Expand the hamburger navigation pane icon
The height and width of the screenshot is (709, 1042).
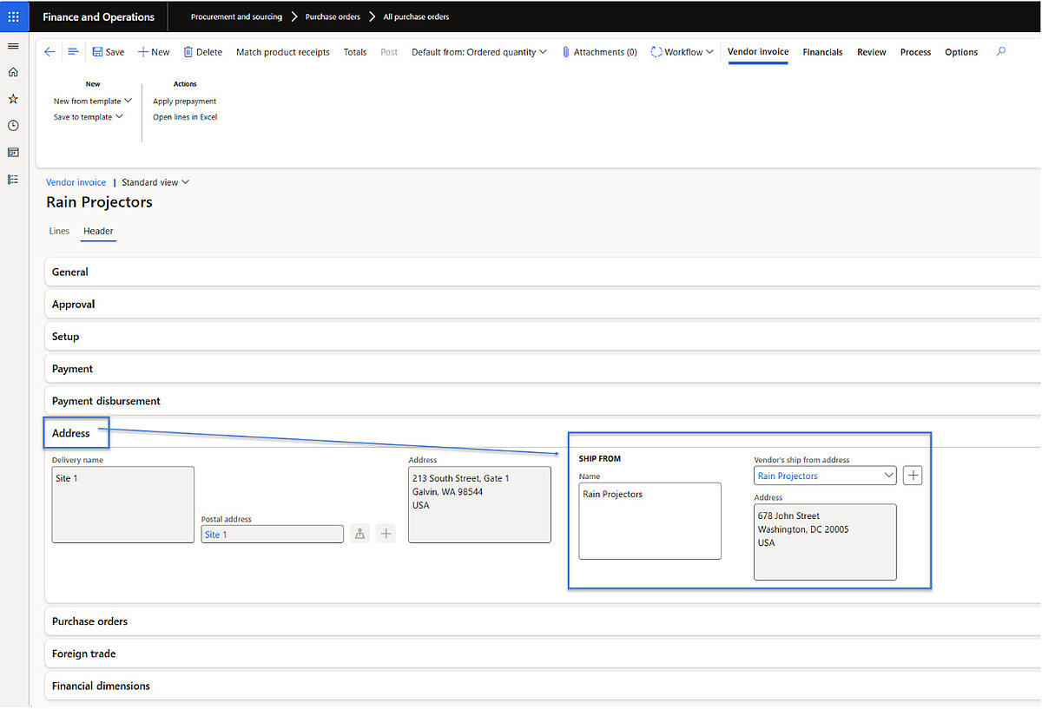pyautogui.click(x=13, y=46)
